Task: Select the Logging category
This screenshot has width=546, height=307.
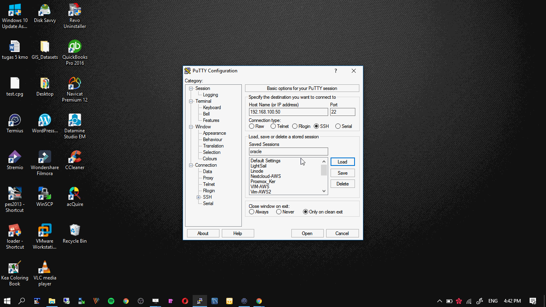Action: [x=211, y=95]
